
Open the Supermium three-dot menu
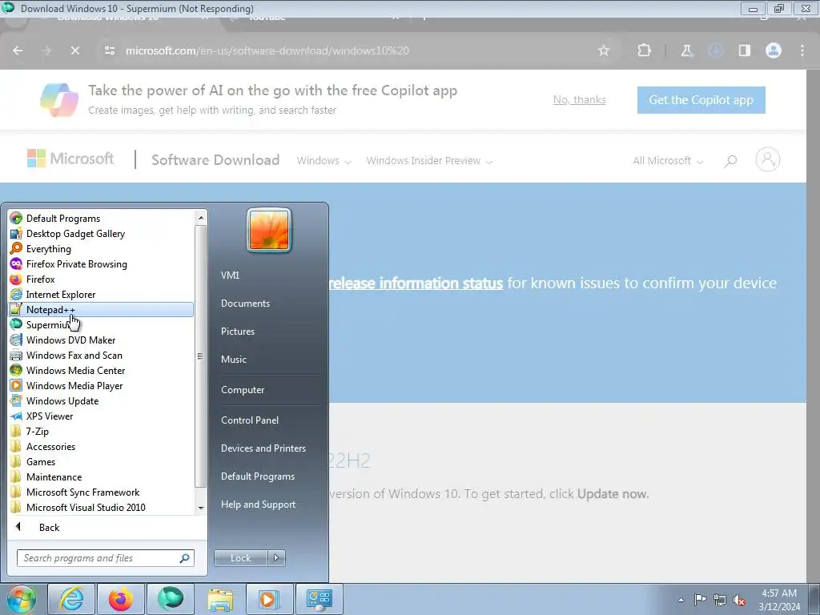(802, 50)
